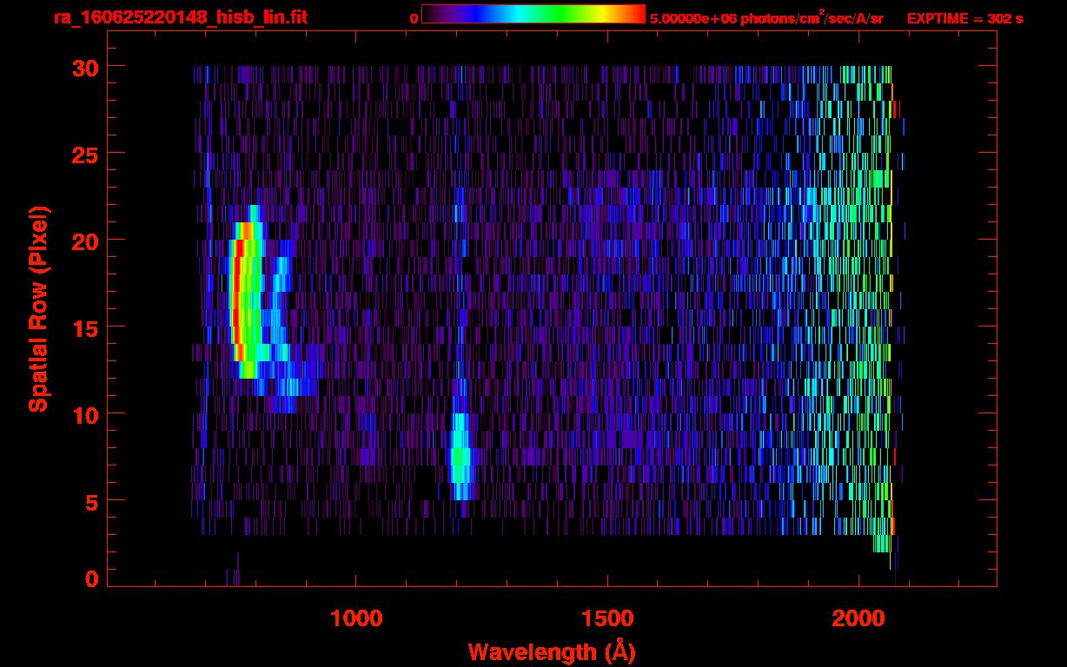Click the rainbow color scale bar
Viewport: 1067px width, 667px height.
tap(533, 14)
